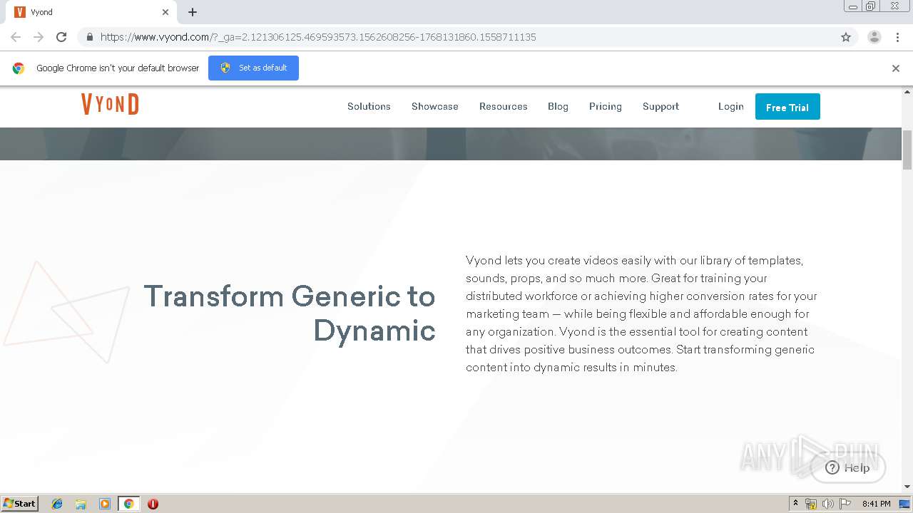Launch Internet Explorer from the taskbar
This screenshot has width=913, height=513.
pos(57,504)
